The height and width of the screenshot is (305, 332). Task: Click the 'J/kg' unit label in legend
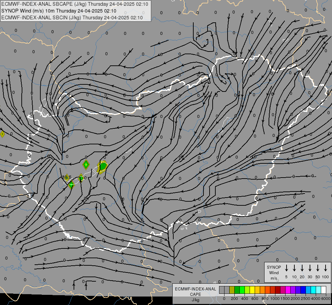pyautogui.click(x=195, y=300)
